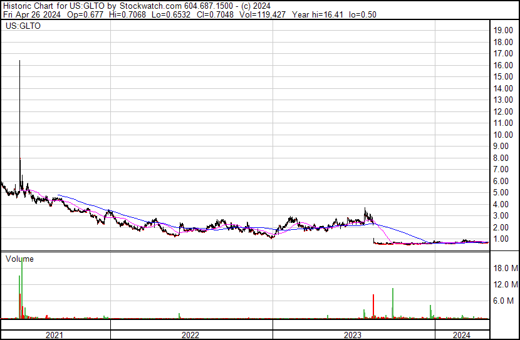This screenshot has height=340, width=520.
Task: Click the 19.00 price axis label
Action: (x=503, y=31)
